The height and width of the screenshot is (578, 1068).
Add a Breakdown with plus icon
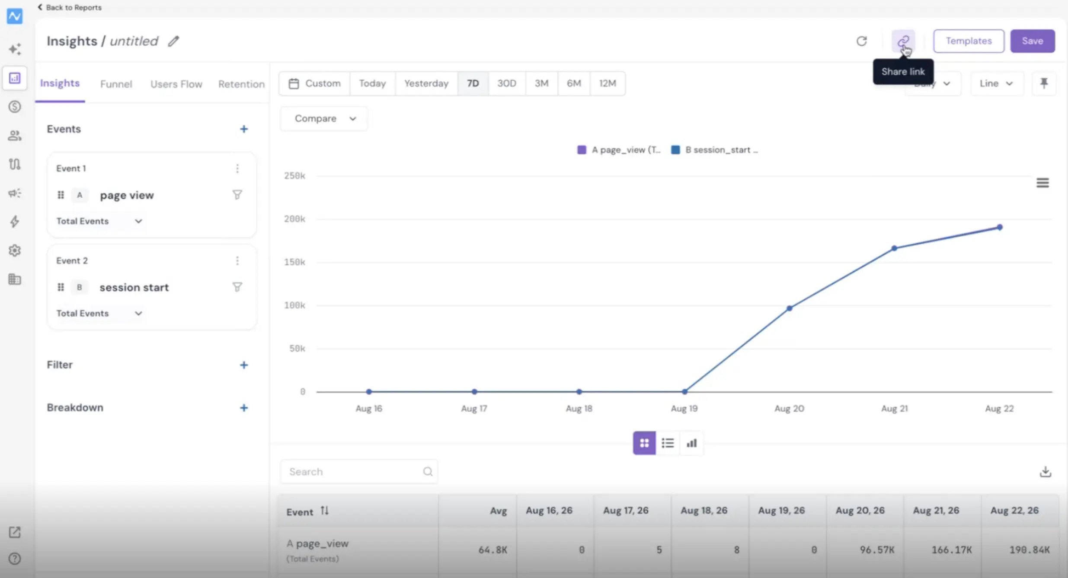[244, 408]
